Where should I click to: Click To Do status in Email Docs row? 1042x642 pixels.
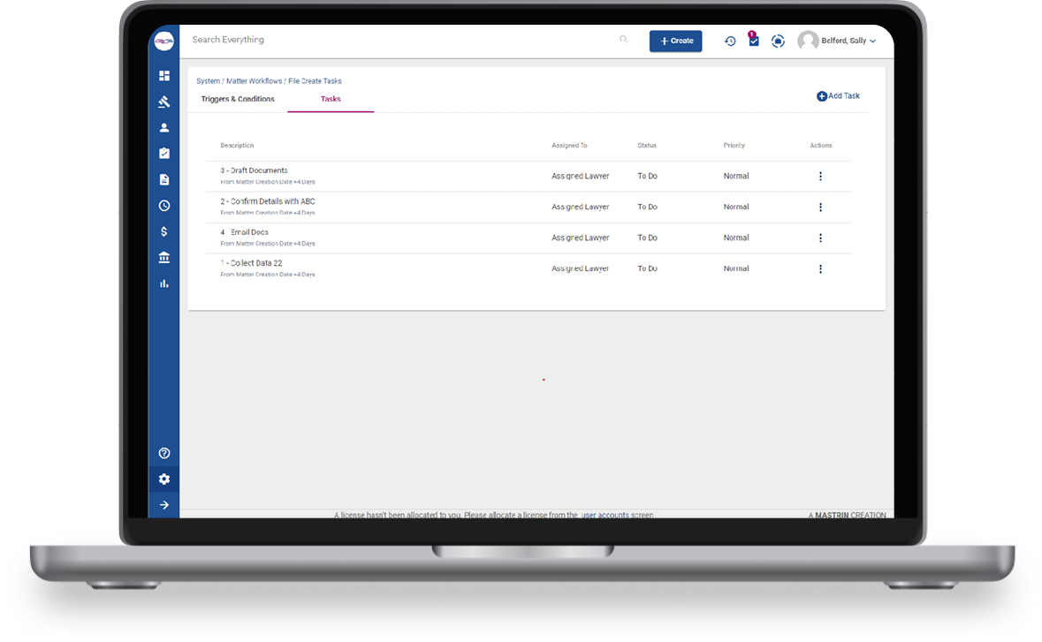click(x=647, y=238)
